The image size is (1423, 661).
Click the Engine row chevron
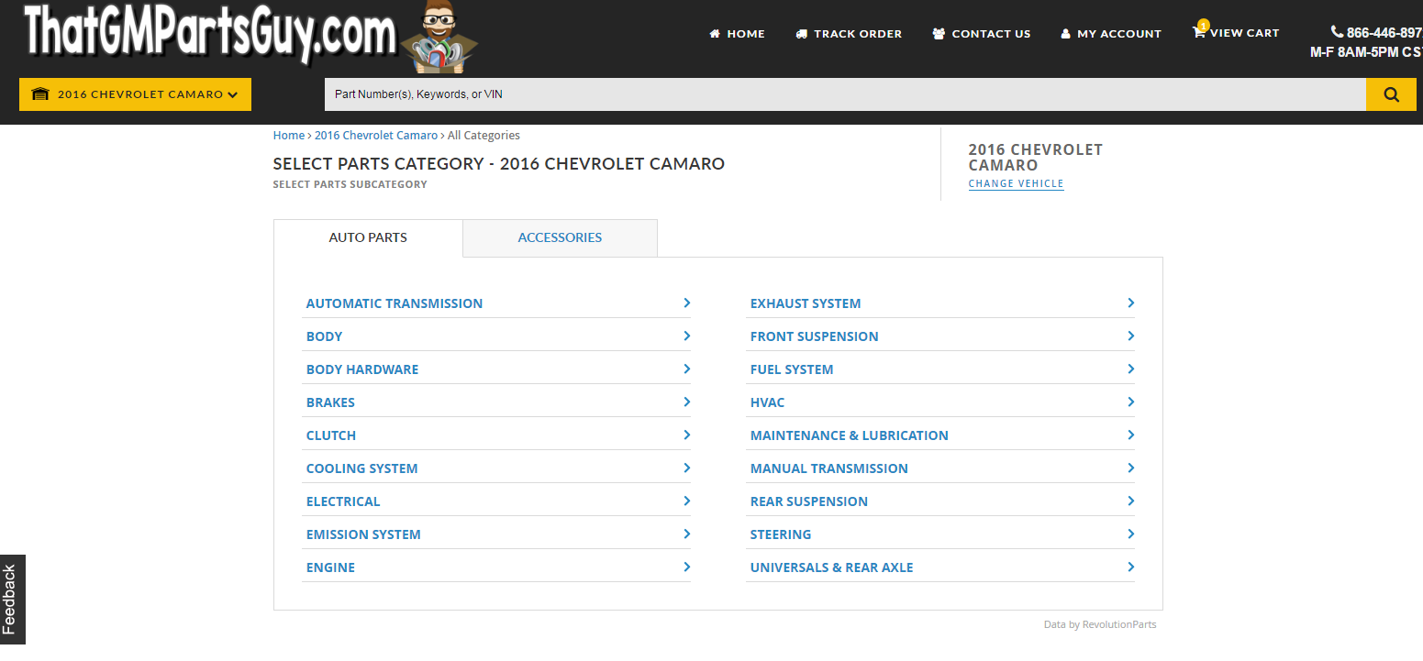point(686,567)
